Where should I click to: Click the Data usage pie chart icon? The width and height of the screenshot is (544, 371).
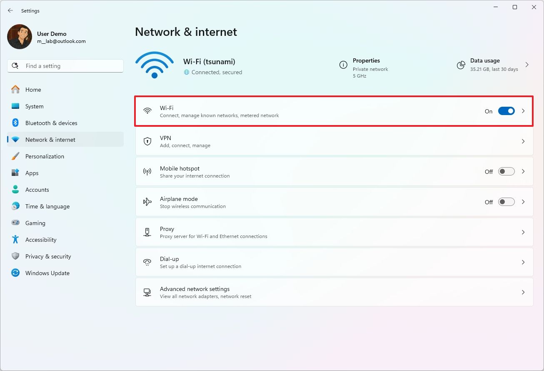(461, 65)
